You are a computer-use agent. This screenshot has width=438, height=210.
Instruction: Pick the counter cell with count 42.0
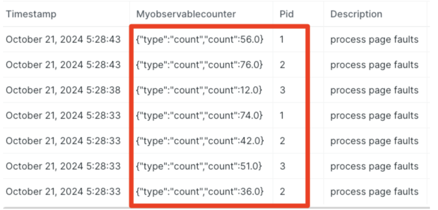pyautogui.click(x=200, y=141)
